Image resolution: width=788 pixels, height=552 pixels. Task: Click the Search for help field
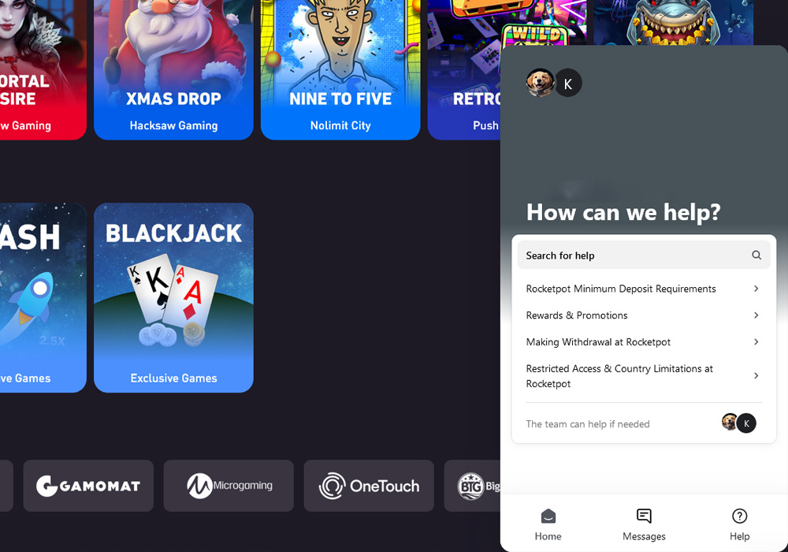(x=644, y=255)
